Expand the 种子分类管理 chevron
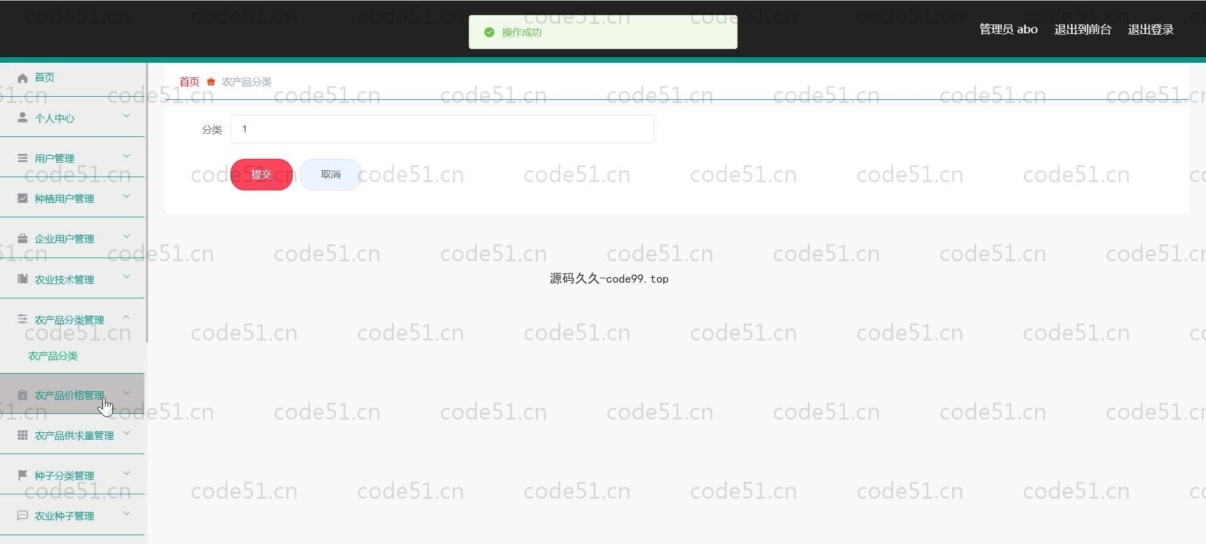 coord(126,473)
